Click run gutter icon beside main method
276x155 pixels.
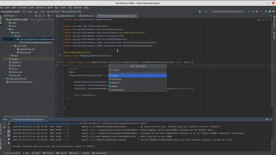click(60, 62)
